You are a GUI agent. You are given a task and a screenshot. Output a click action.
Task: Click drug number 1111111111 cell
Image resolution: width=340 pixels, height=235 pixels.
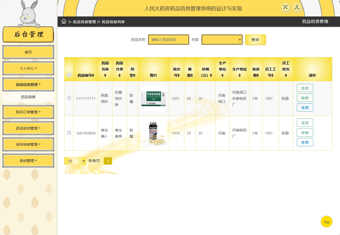tap(86, 98)
